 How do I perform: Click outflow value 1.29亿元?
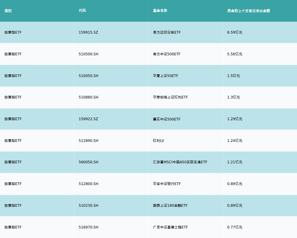(235, 119)
